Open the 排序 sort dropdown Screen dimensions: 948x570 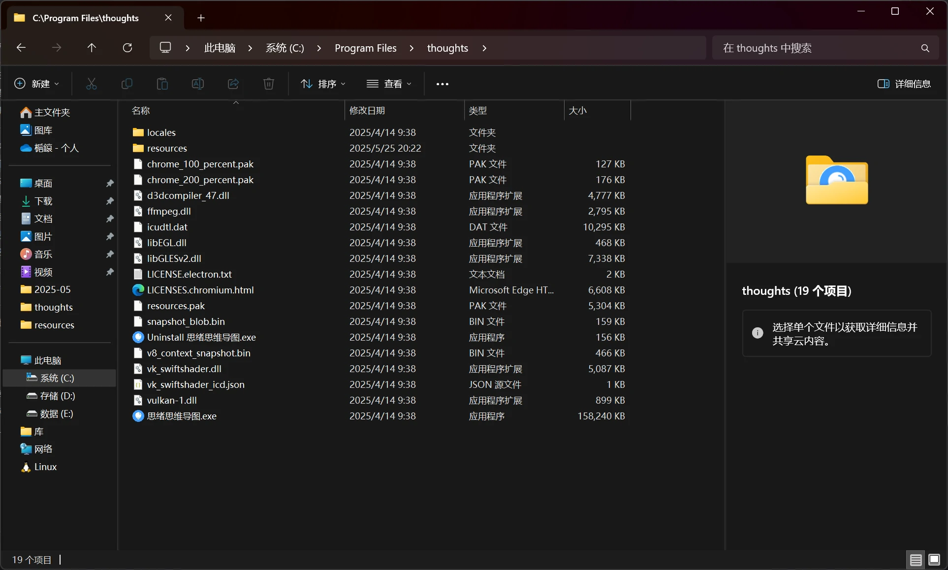(323, 84)
